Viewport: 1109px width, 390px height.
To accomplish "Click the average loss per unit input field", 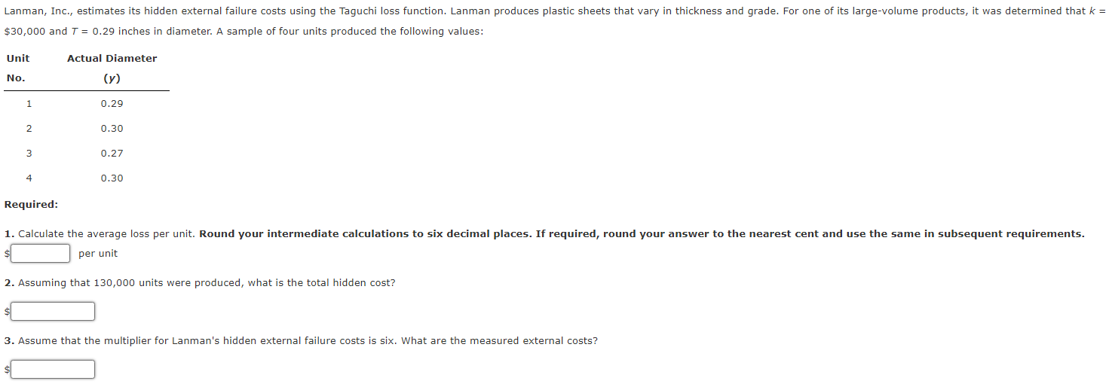I will (41, 254).
